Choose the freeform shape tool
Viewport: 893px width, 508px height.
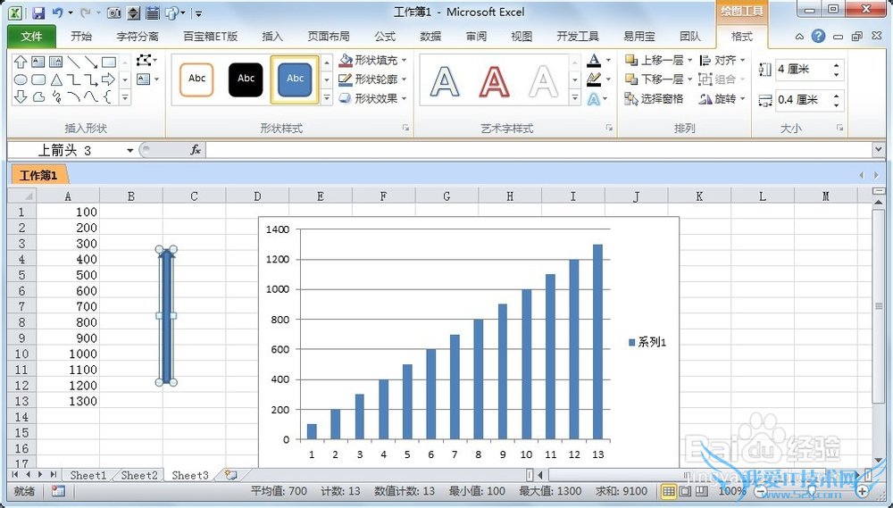[x=38, y=96]
